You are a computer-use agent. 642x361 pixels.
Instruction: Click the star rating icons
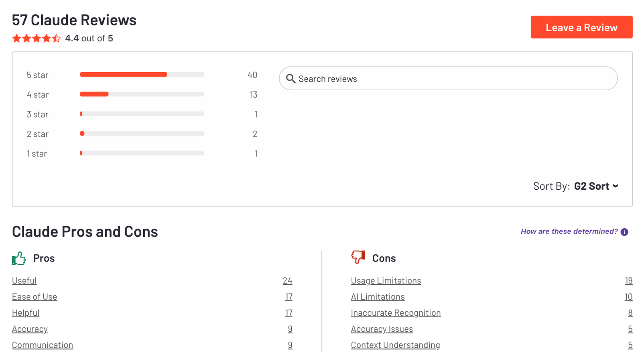pyautogui.click(x=36, y=39)
